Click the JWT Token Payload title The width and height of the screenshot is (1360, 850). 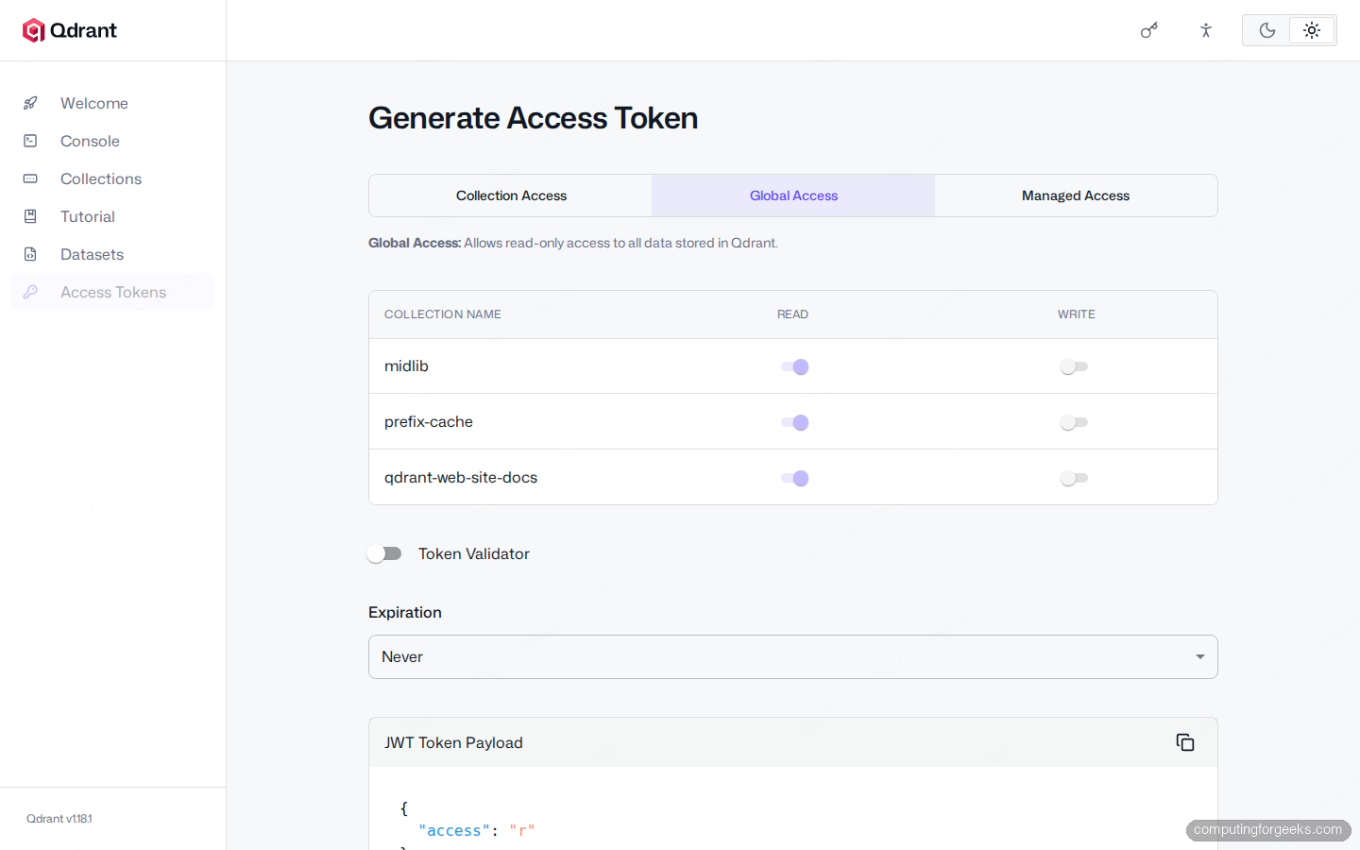[x=453, y=742]
